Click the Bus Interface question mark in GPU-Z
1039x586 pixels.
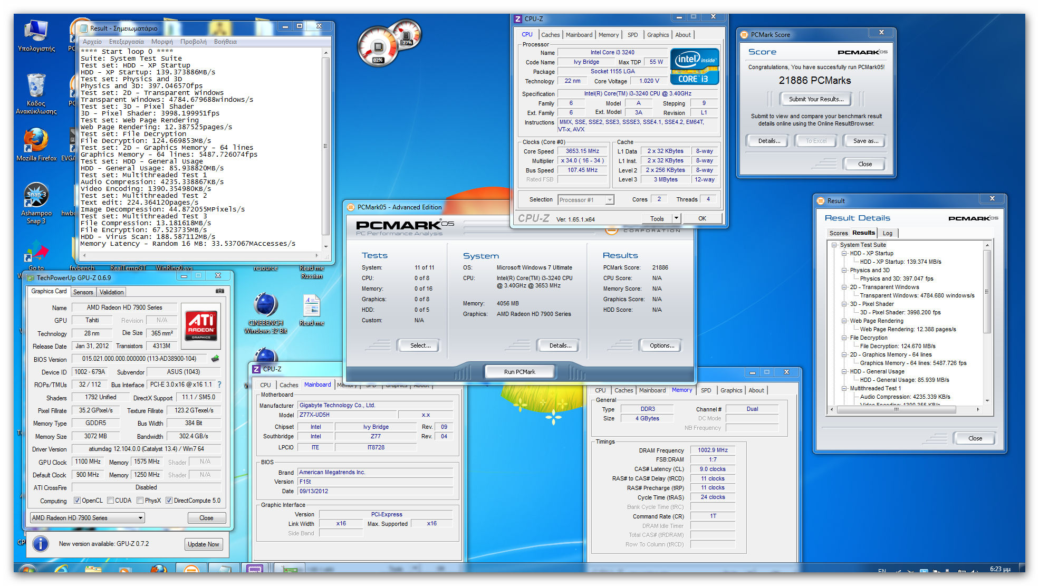(x=219, y=385)
